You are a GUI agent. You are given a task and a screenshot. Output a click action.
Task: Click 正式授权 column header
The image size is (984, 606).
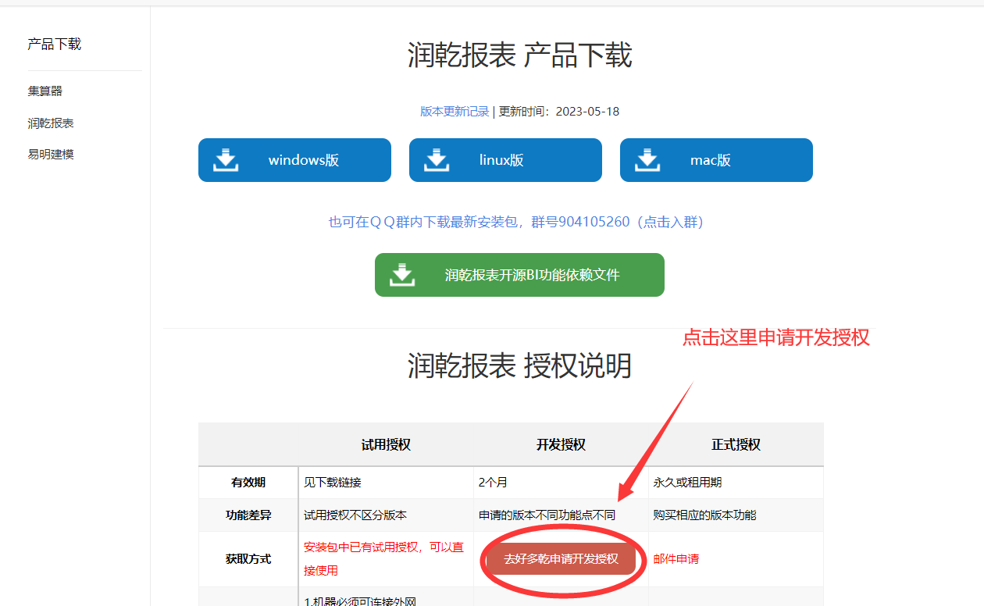tap(736, 444)
